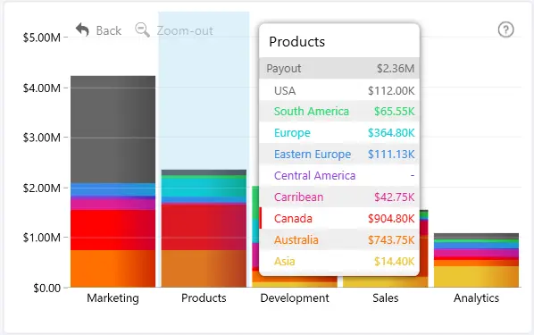Click the Central America tooltip row

tap(339, 175)
